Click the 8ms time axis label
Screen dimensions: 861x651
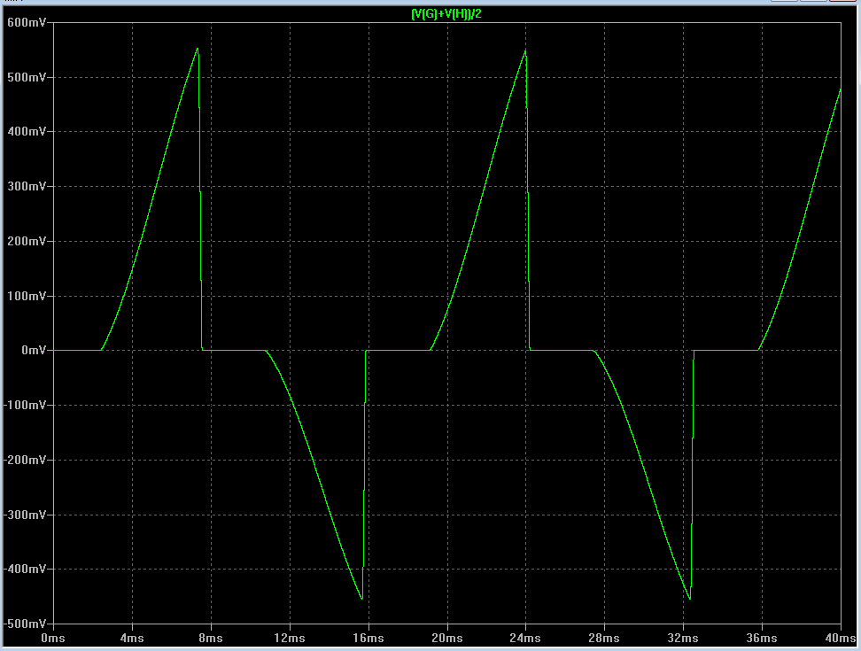tap(211, 639)
